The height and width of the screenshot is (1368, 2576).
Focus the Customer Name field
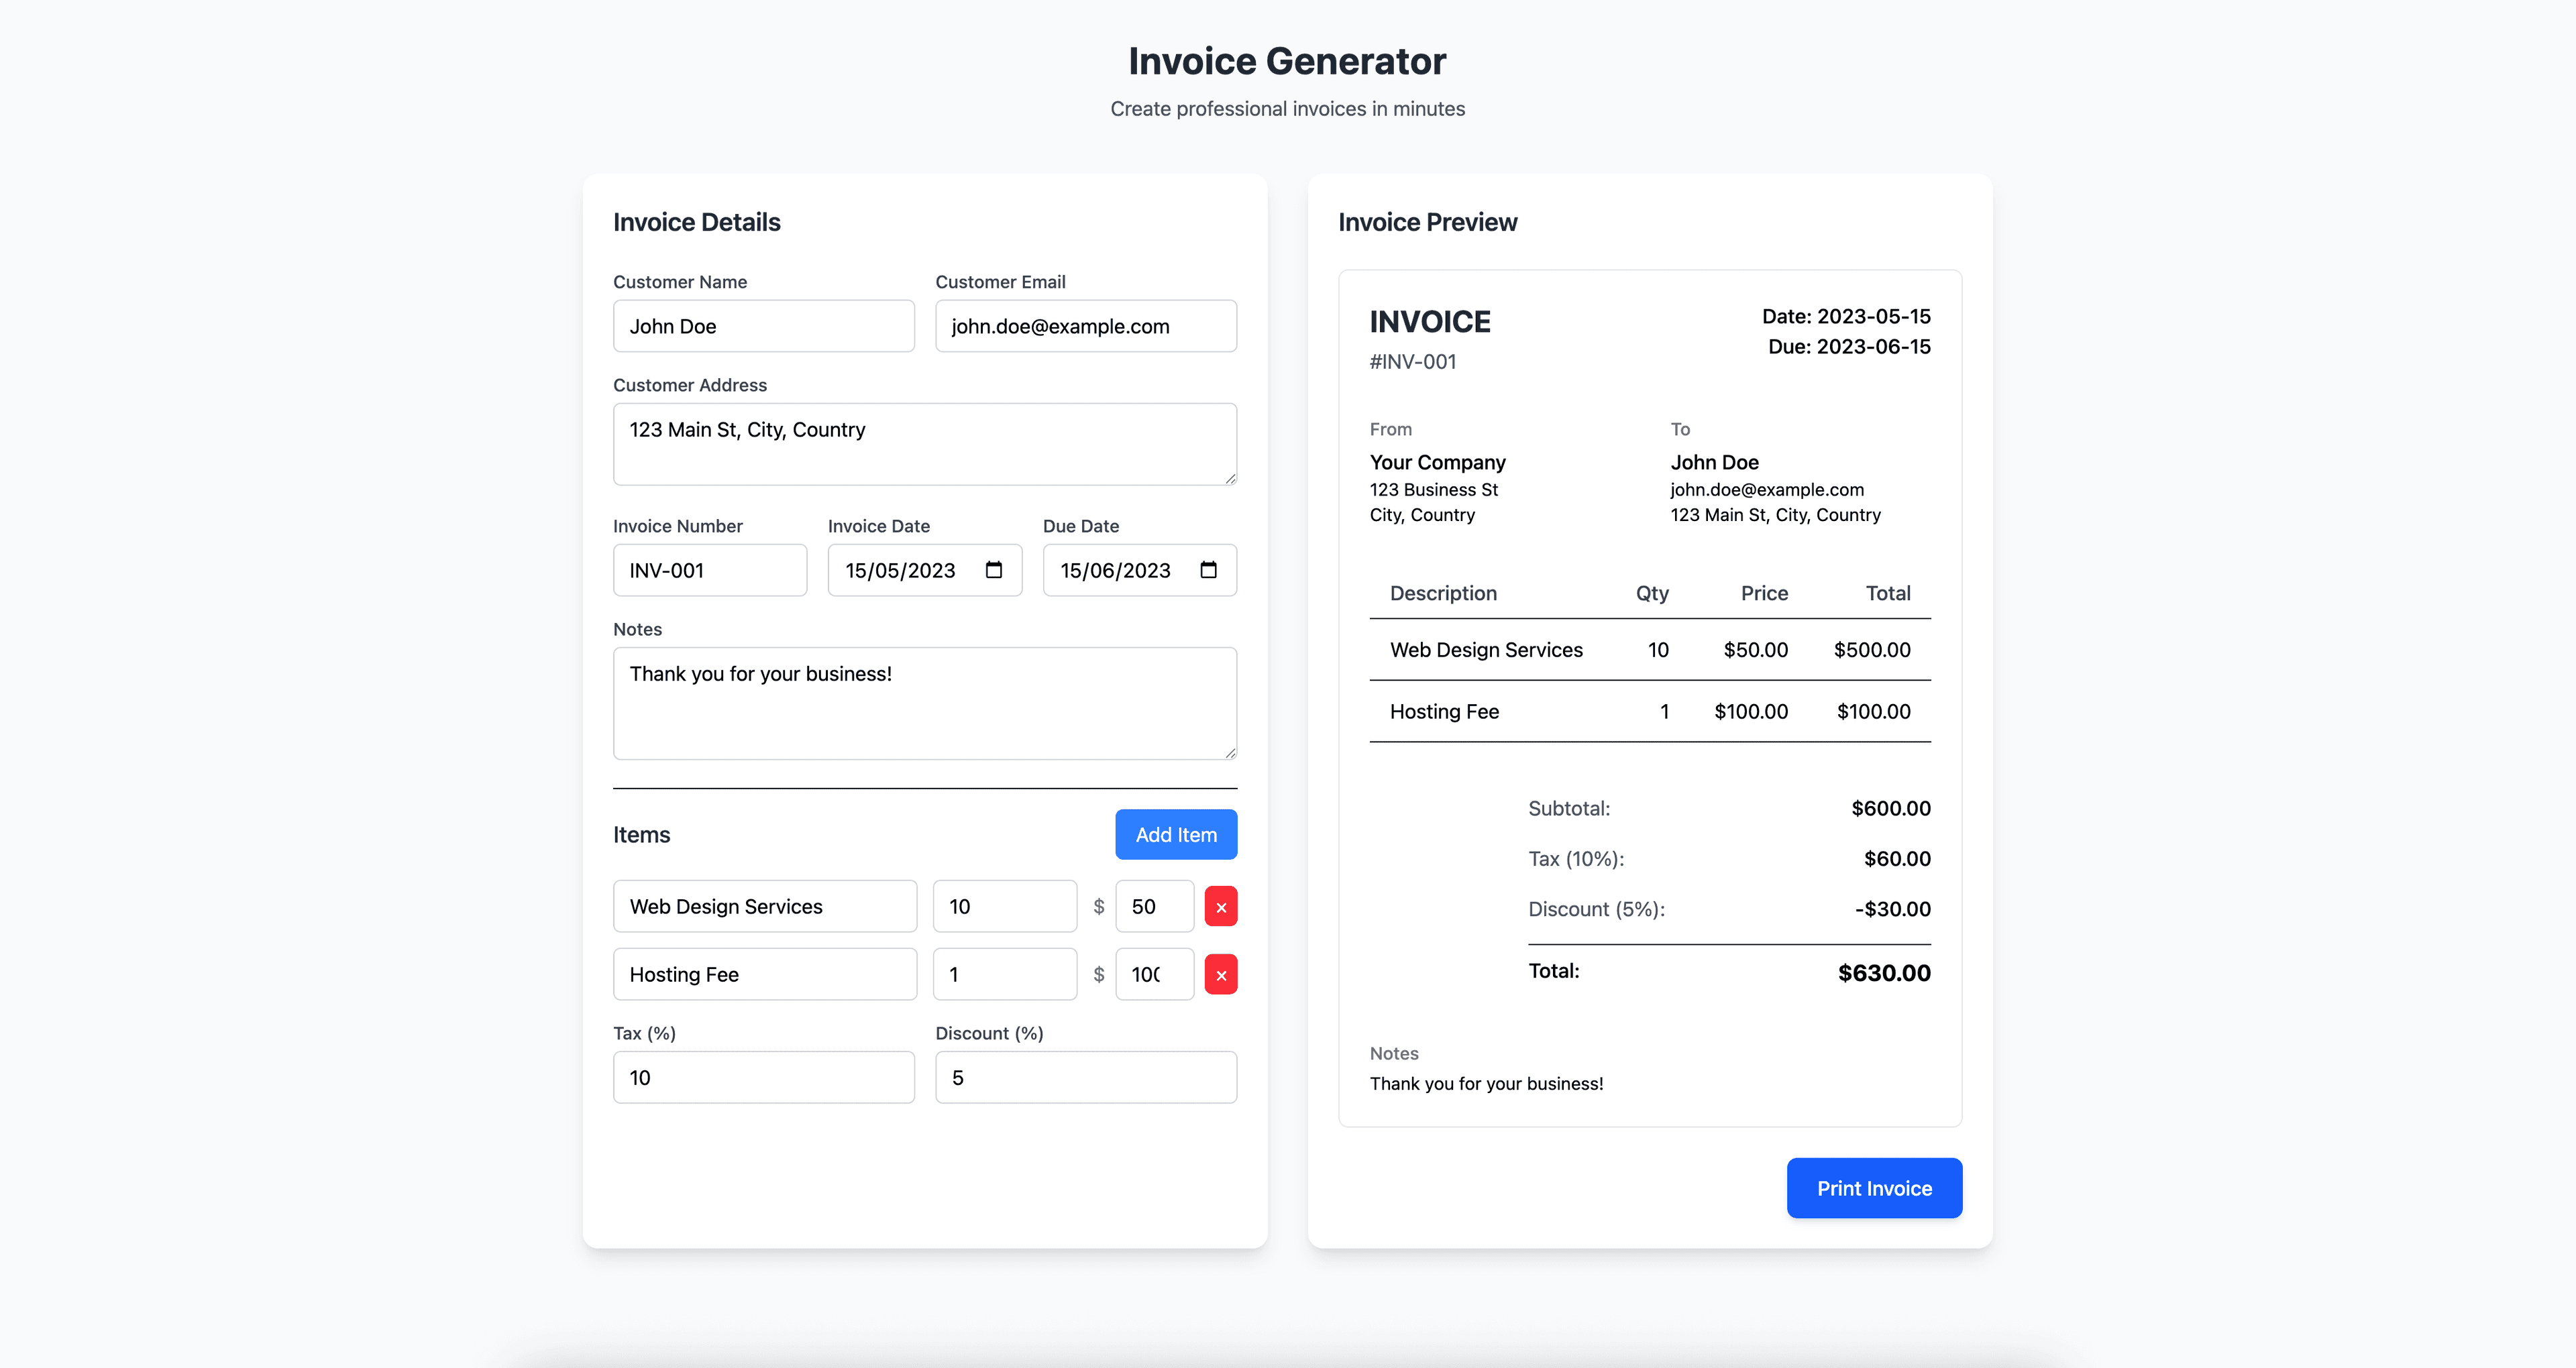(x=763, y=326)
